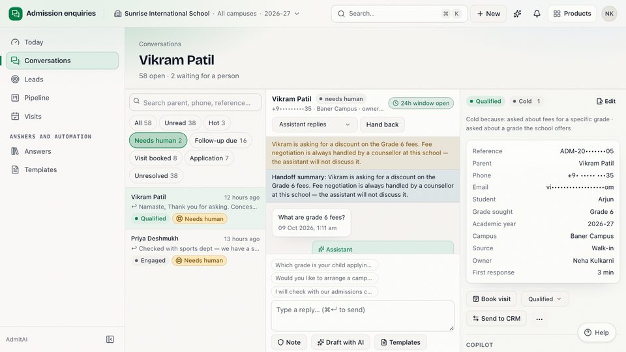Click the New button

[x=488, y=14]
